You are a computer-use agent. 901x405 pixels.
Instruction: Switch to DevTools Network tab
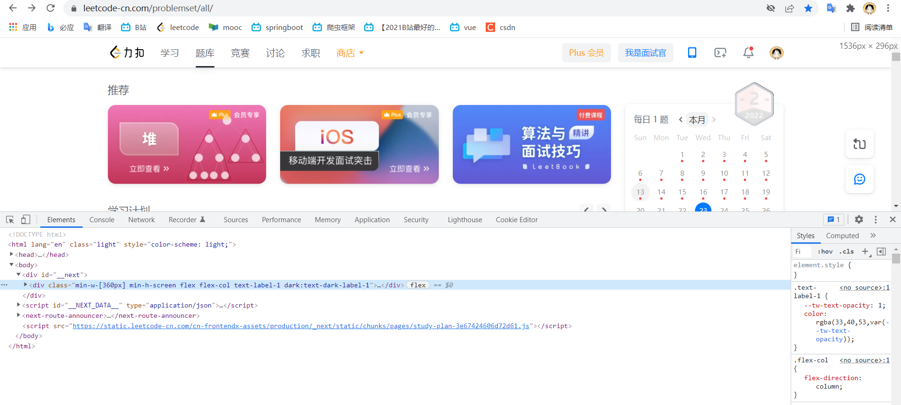[141, 220]
